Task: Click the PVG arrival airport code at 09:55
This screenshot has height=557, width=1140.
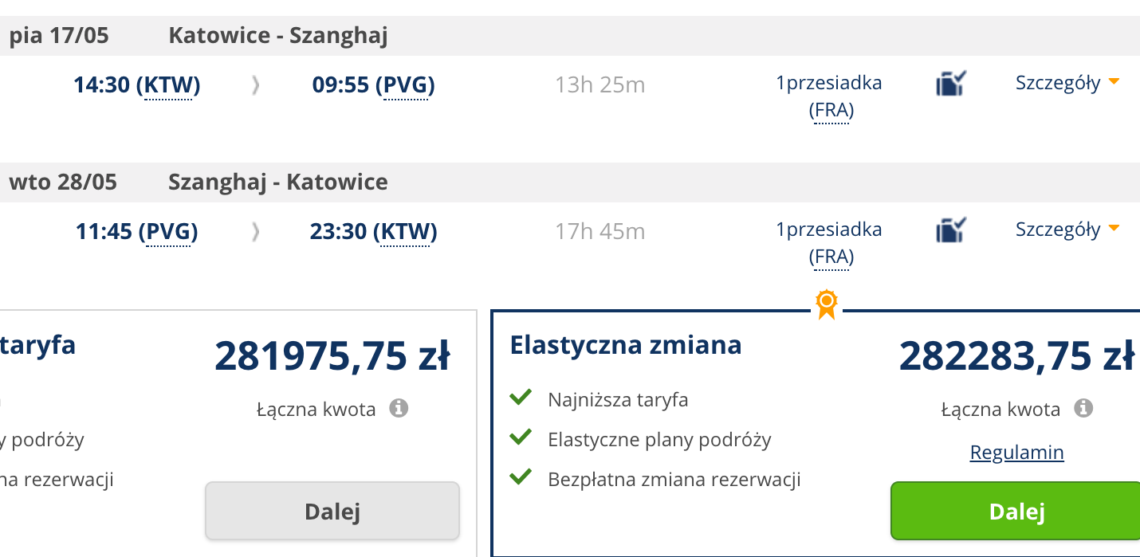Action: 409,84
